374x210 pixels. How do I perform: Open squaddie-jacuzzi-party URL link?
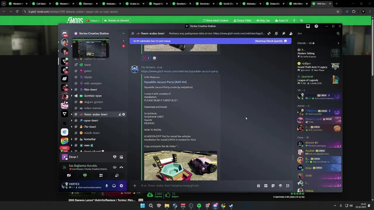coord(180,71)
